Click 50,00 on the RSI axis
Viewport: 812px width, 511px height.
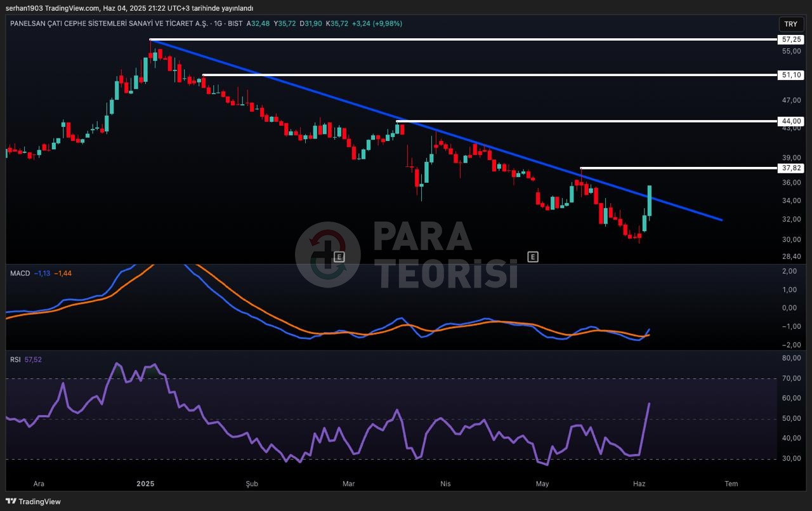pos(791,418)
